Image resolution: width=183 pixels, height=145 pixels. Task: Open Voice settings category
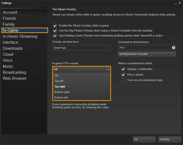(x=24, y=60)
